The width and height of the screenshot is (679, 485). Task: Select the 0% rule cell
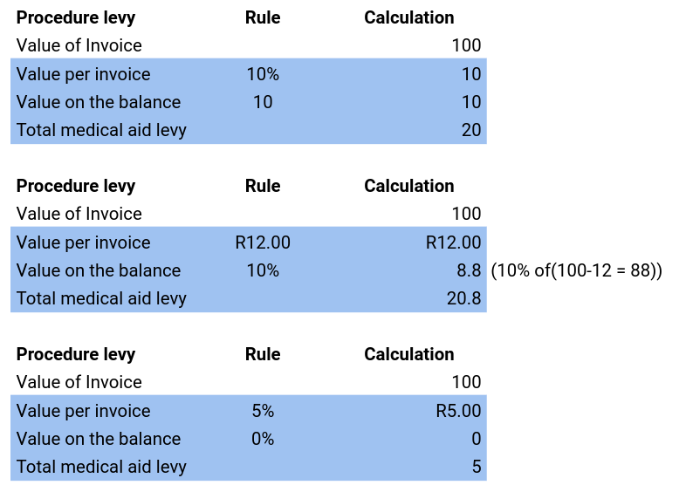point(263,439)
